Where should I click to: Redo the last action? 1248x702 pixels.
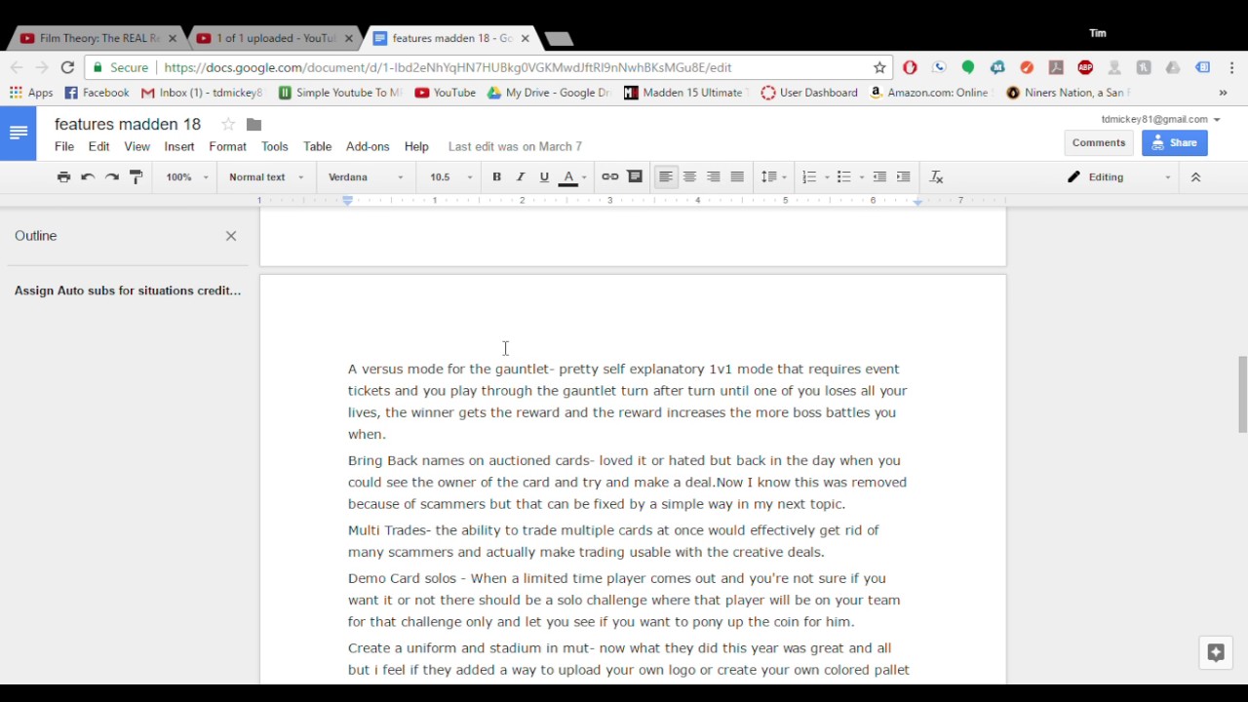click(112, 176)
